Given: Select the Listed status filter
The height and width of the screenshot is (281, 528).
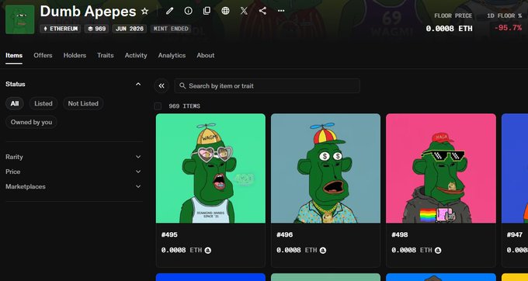Looking at the screenshot, I should tap(43, 104).
